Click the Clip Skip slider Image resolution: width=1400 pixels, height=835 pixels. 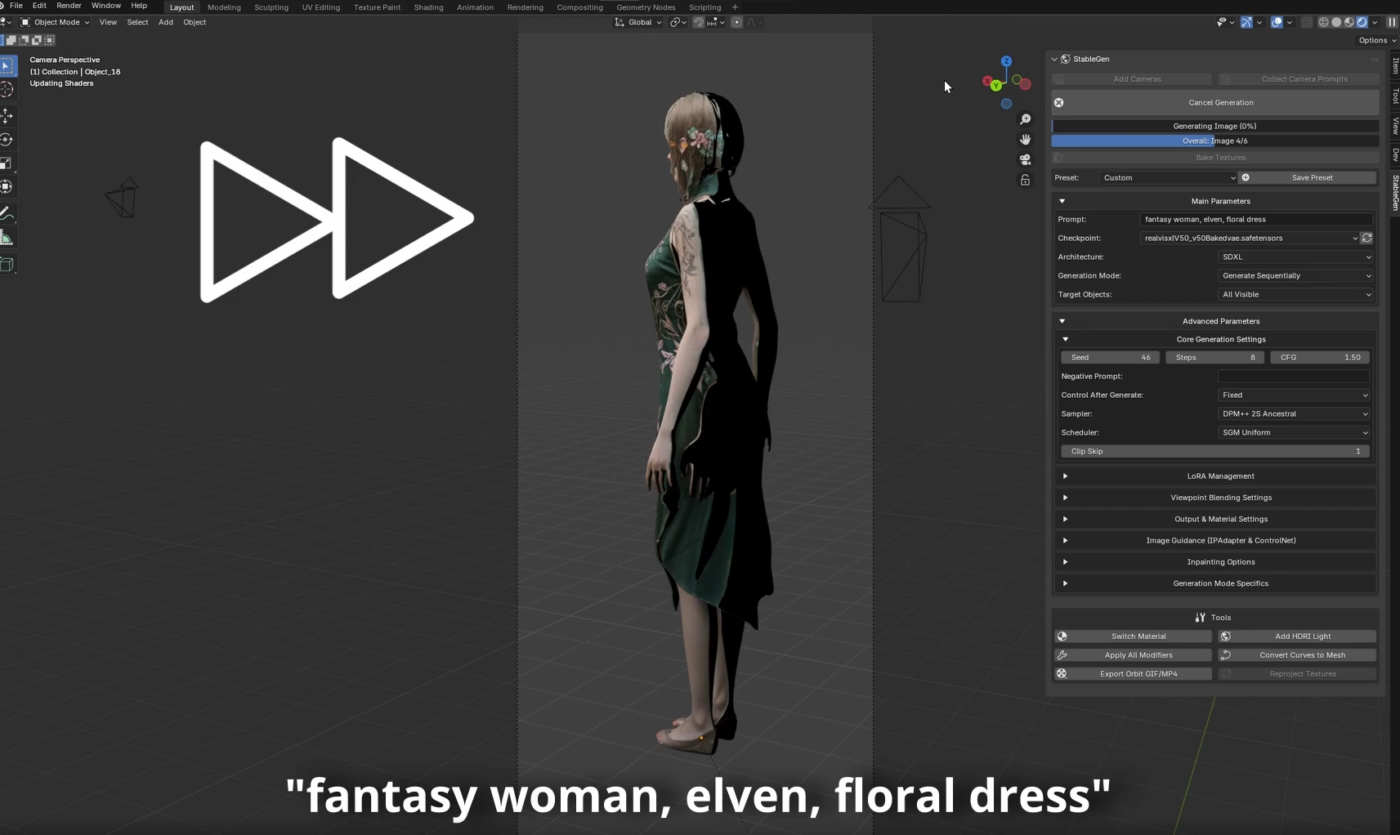pyautogui.click(x=1215, y=451)
